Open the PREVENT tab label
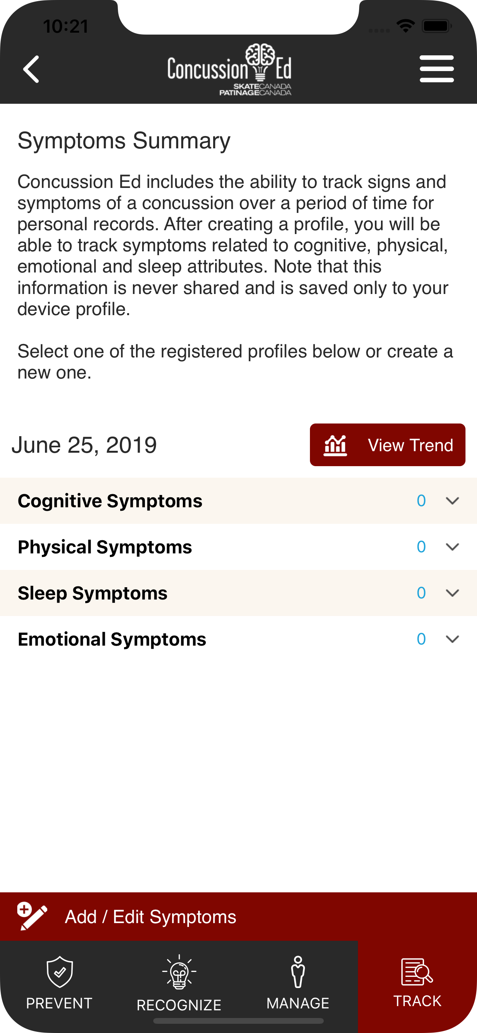The width and height of the screenshot is (477, 1033). coord(59,1003)
